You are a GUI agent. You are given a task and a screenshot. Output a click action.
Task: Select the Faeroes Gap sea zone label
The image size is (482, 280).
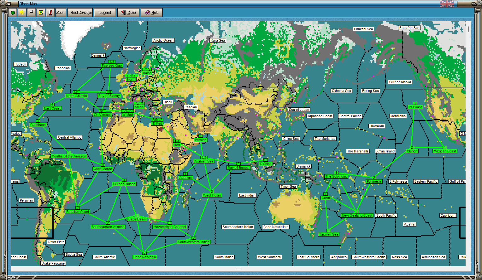112,66
